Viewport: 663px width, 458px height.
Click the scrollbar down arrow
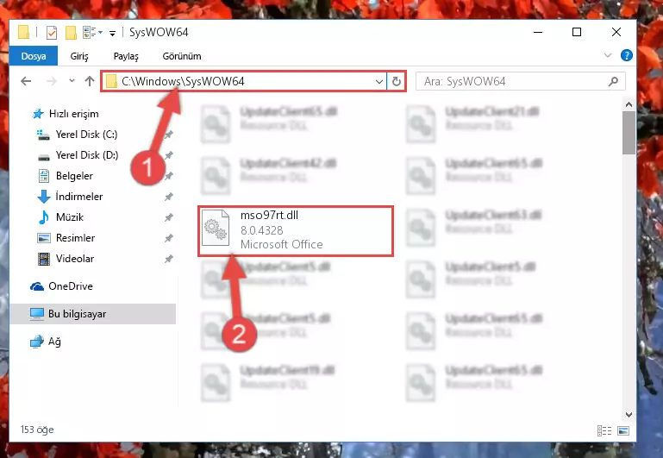[x=629, y=415]
